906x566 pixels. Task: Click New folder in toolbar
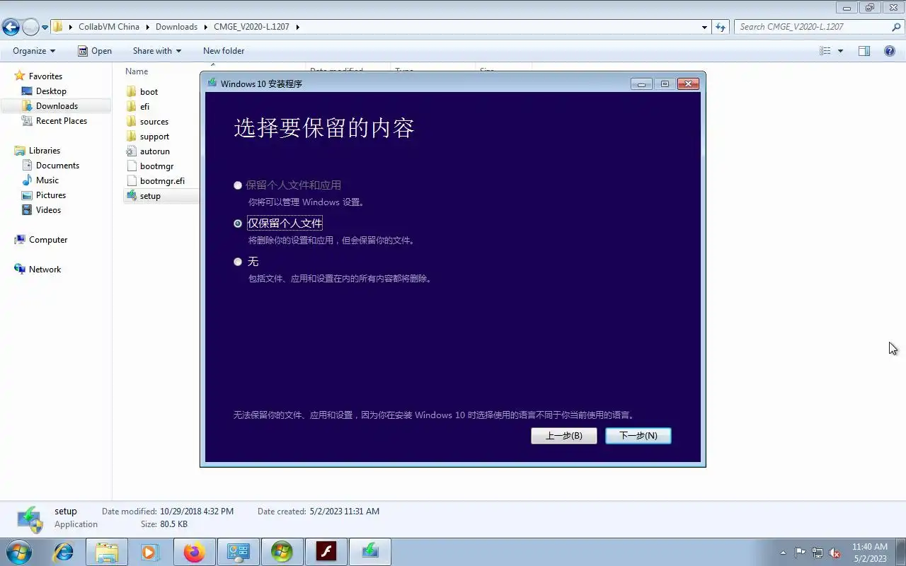(x=224, y=51)
